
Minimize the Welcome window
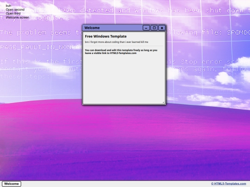point(146,28)
